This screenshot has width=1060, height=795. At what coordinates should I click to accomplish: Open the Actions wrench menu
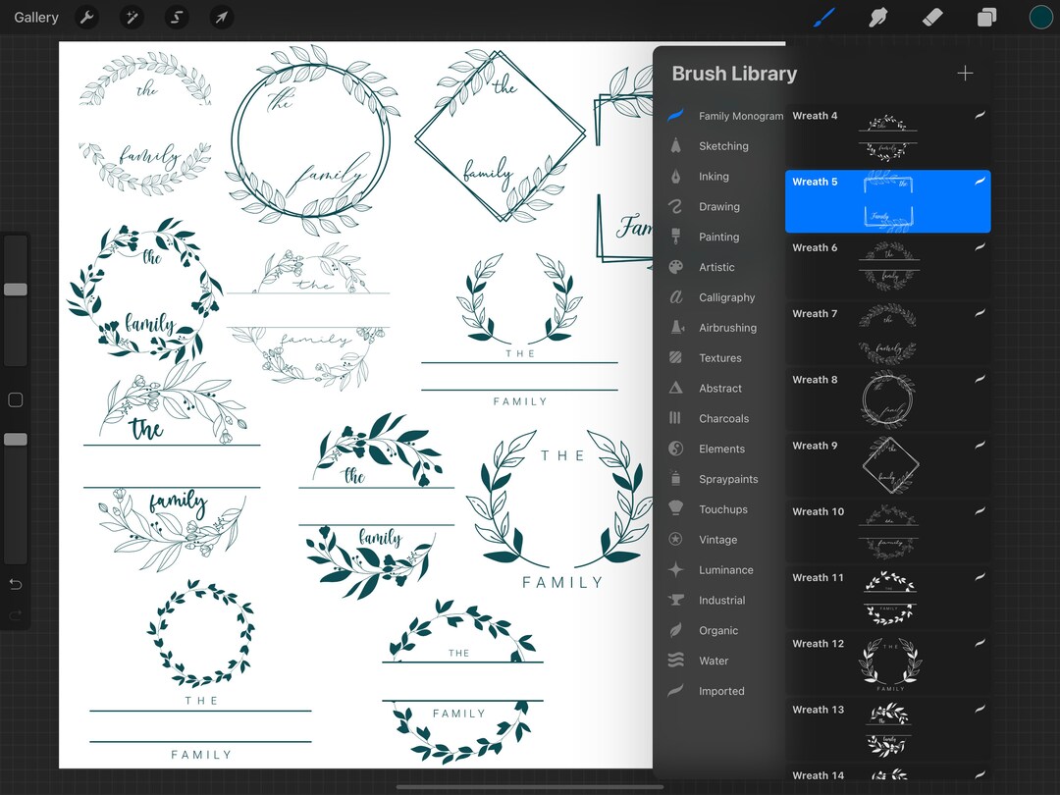pyautogui.click(x=86, y=17)
